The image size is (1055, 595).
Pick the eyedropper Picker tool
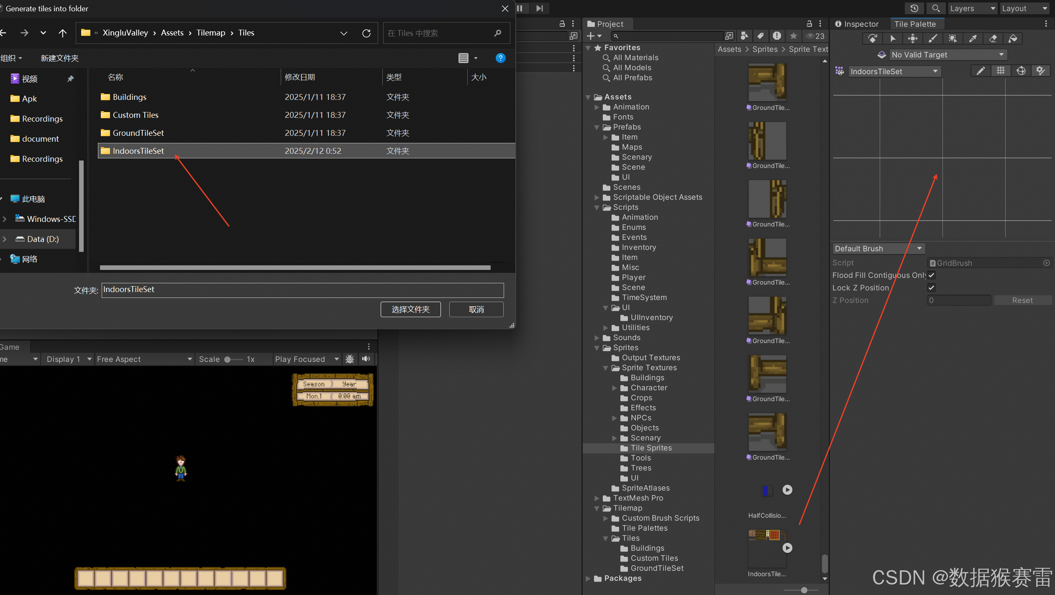[973, 38]
